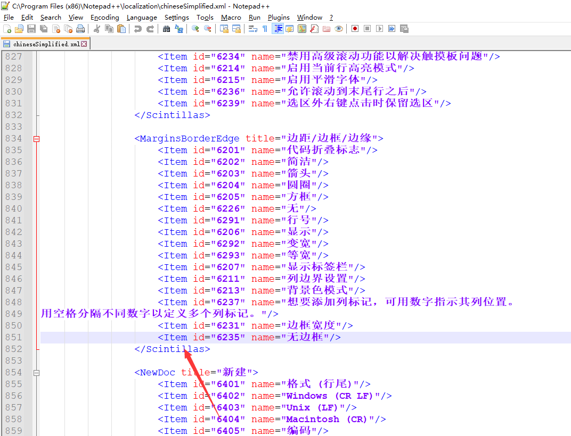Image resolution: width=571 pixels, height=436 pixels.
Task: Click the Save All toolbar icon
Action: pyautogui.click(x=44, y=29)
